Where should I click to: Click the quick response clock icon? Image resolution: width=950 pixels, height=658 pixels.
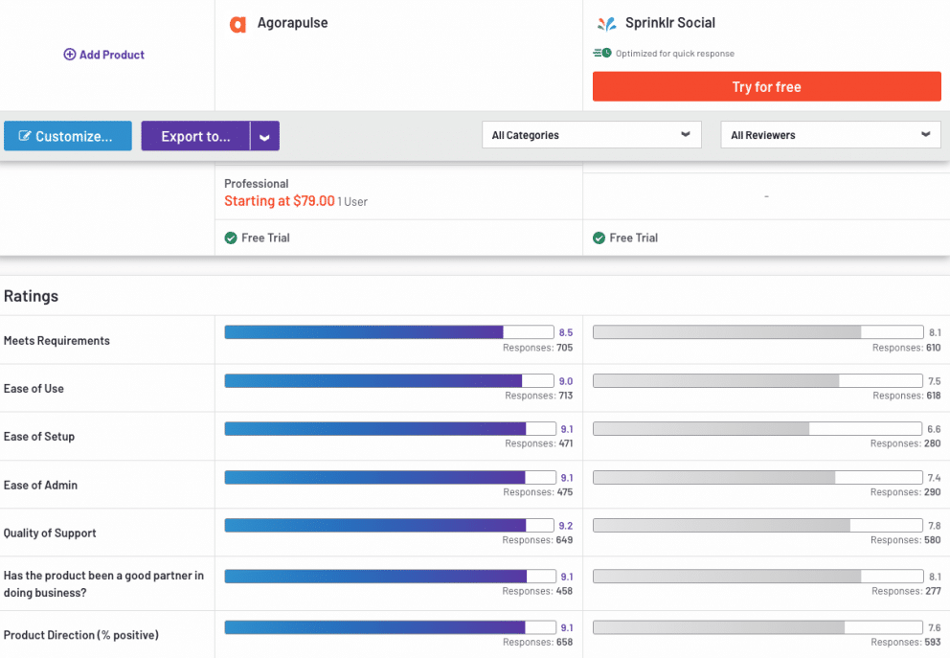(602, 54)
